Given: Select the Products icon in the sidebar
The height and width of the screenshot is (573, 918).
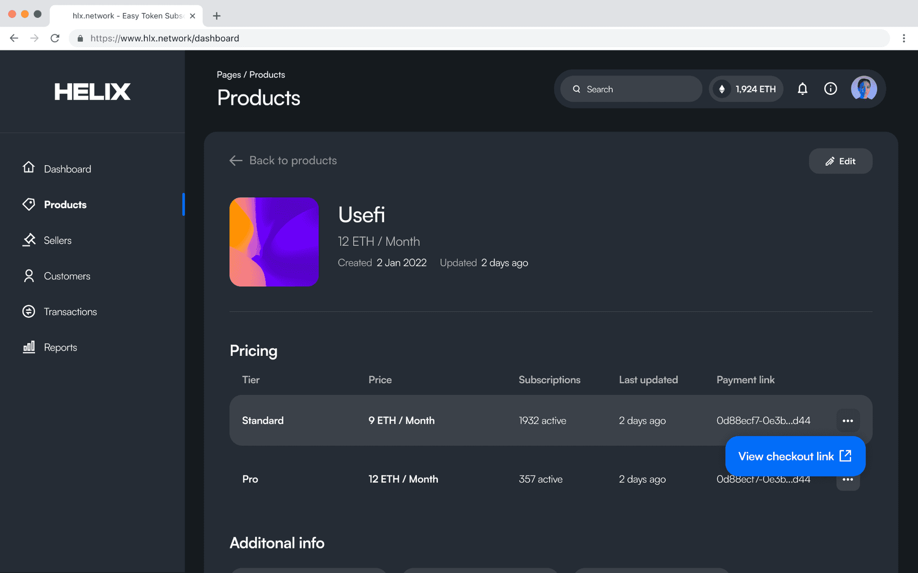Looking at the screenshot, I should (x=29, y=204).
